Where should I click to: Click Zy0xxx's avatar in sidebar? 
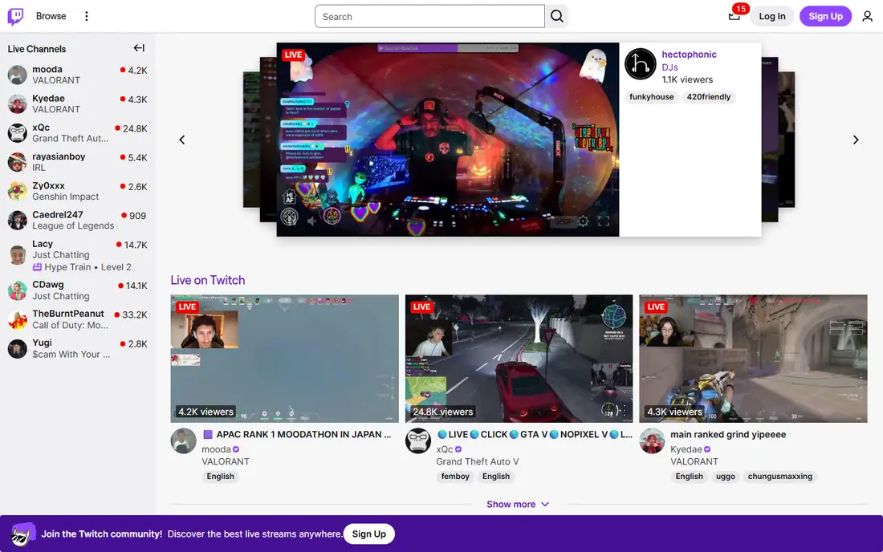click(x=18, y=191)
